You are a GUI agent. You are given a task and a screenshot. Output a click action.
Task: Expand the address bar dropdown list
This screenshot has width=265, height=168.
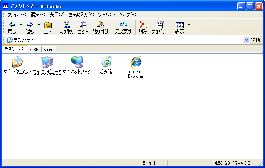[246, 40]
